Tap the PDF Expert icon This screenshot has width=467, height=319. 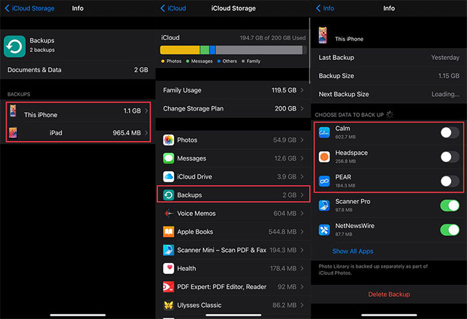(169, 287)
